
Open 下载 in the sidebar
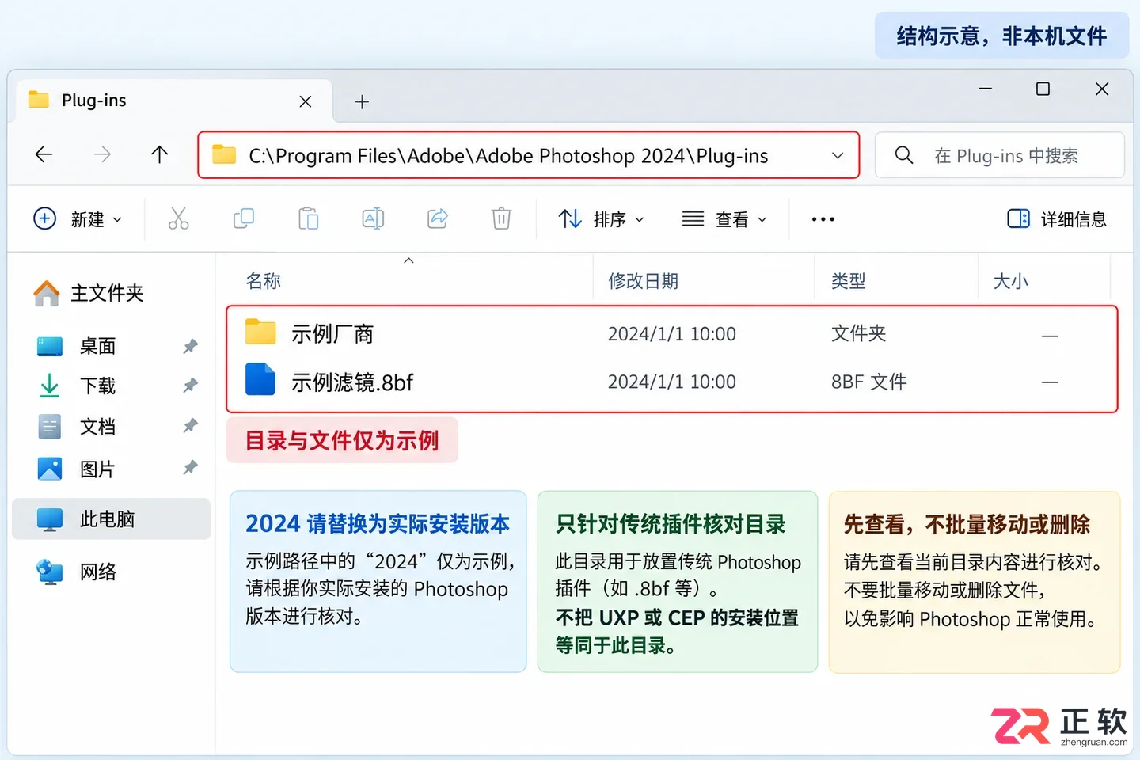[78, 386]
